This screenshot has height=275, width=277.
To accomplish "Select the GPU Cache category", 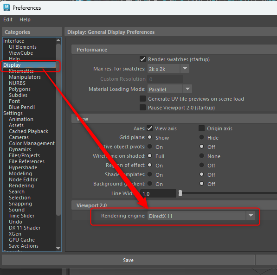I will 22,240.
